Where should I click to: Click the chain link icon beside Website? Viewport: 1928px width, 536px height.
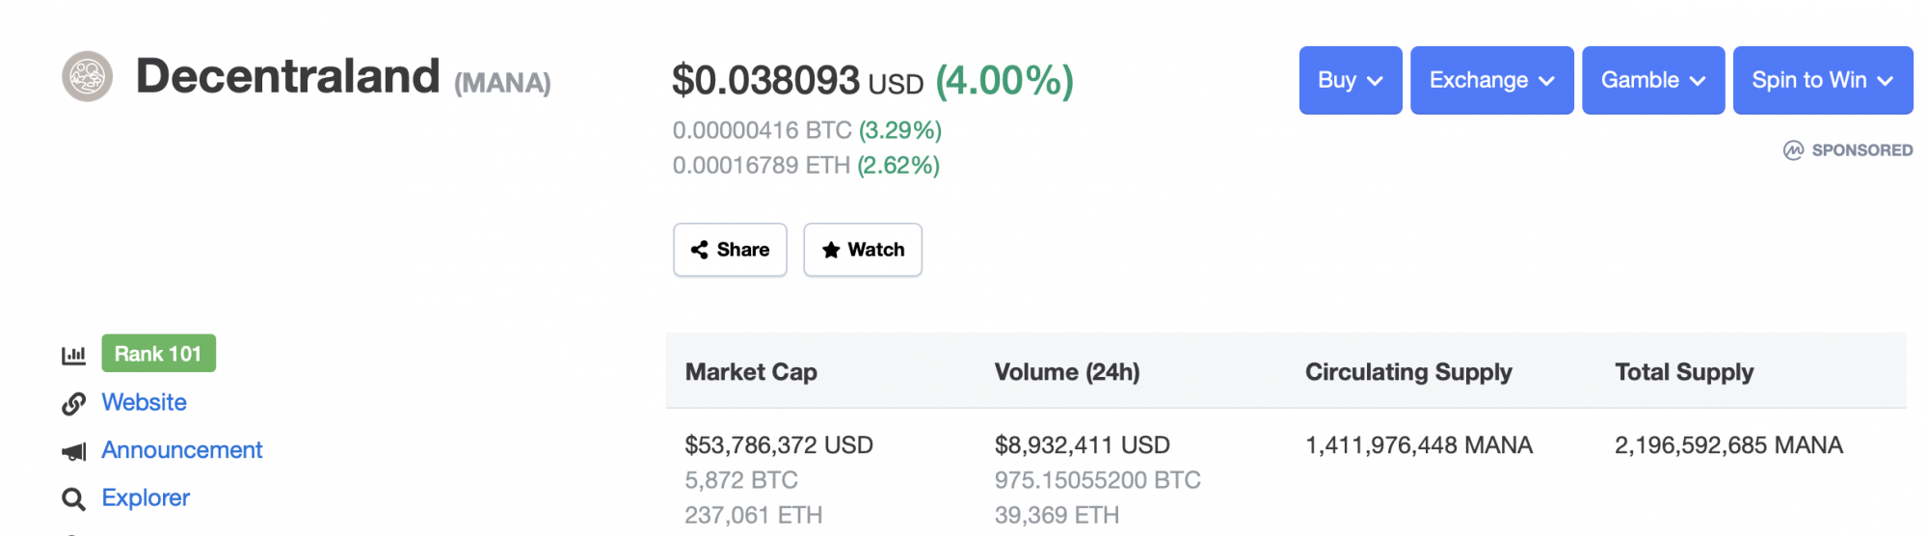pos(74,403)
